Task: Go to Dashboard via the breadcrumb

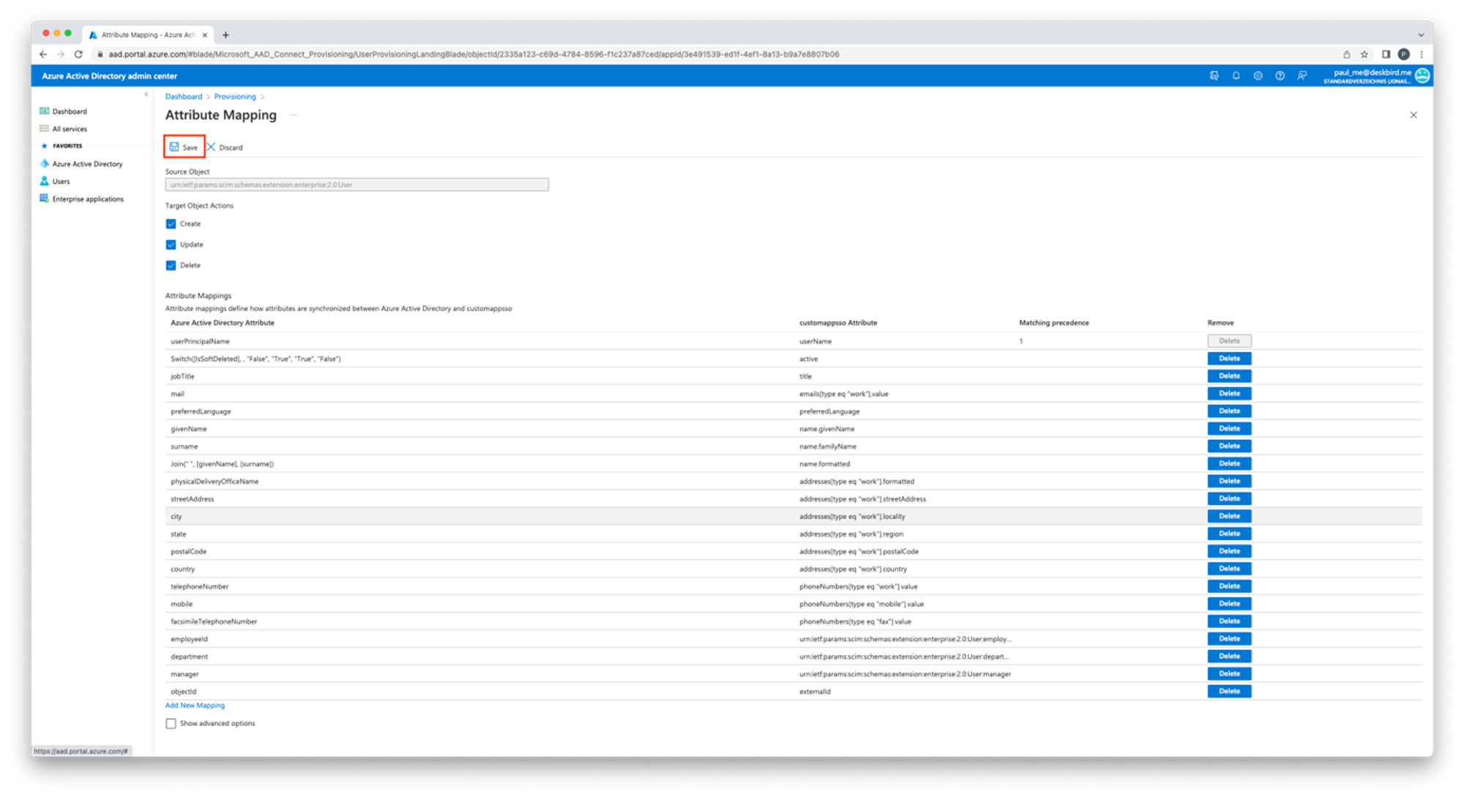Action: click(x=184, y=96)
